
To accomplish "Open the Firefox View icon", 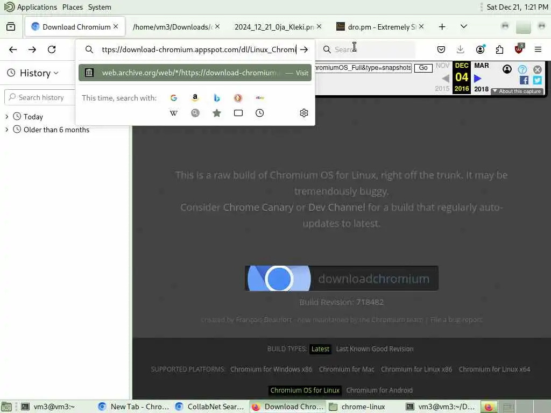I will (x=11, y=27).
